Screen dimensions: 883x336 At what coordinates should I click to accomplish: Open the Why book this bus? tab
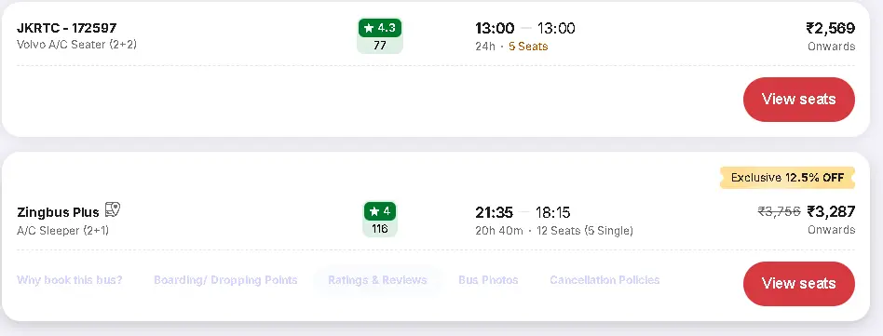click(x=70, y=280)
